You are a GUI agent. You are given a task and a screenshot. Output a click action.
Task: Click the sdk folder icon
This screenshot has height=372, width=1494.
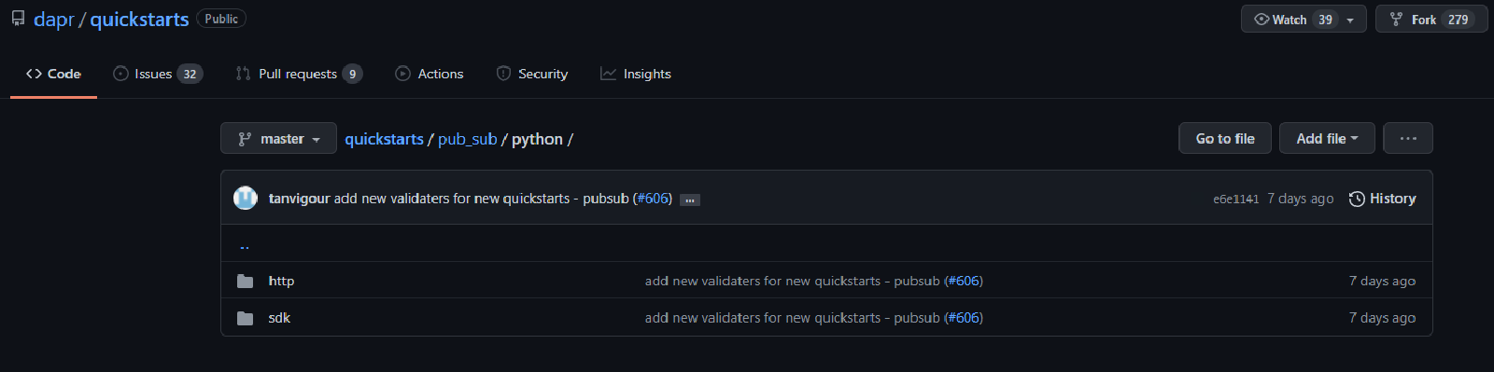(x=246, y=318)
